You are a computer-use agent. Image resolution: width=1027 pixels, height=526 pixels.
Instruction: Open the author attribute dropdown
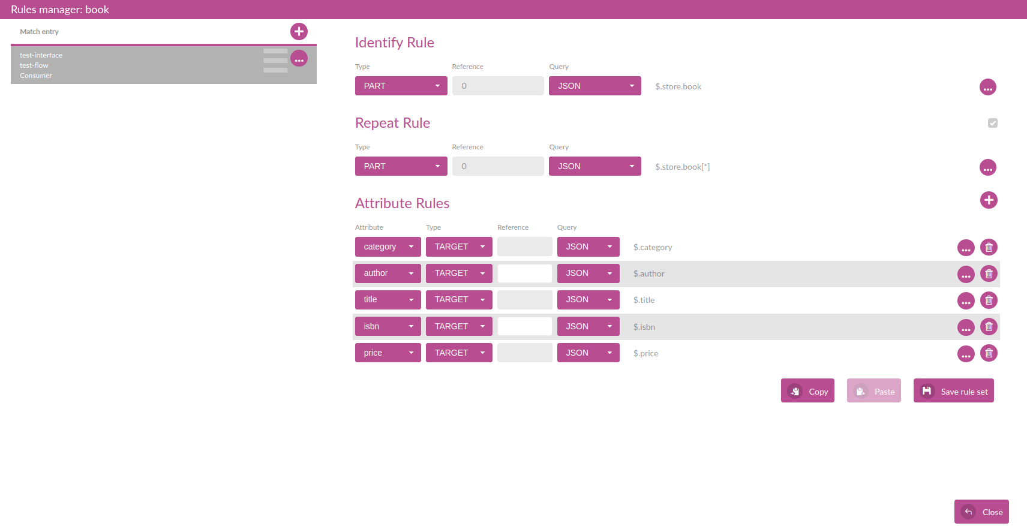388,273
